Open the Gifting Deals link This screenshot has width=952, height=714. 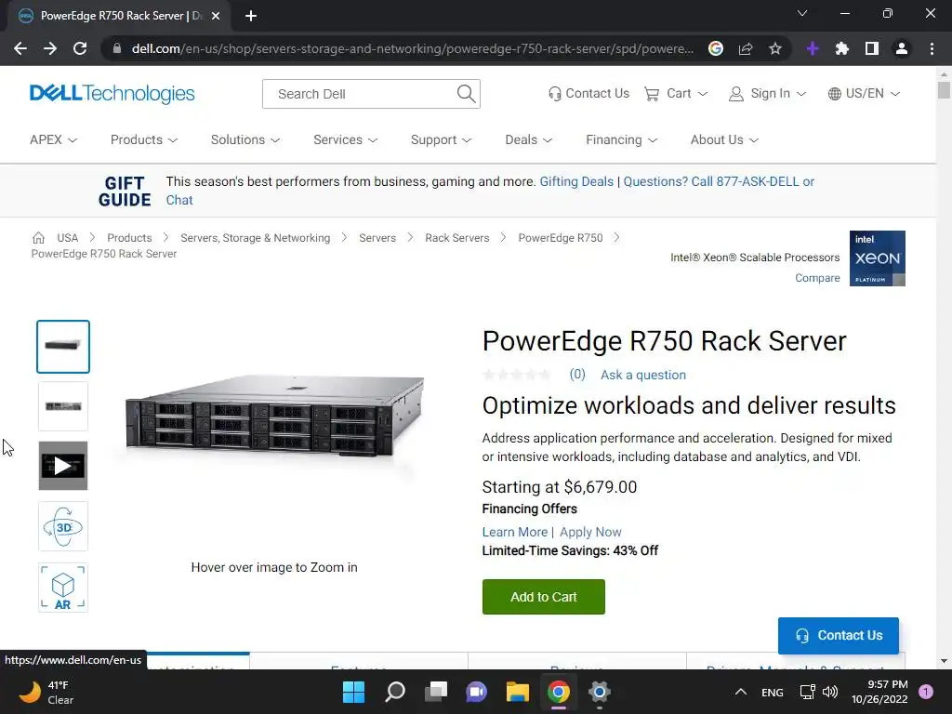click(576, 181)
